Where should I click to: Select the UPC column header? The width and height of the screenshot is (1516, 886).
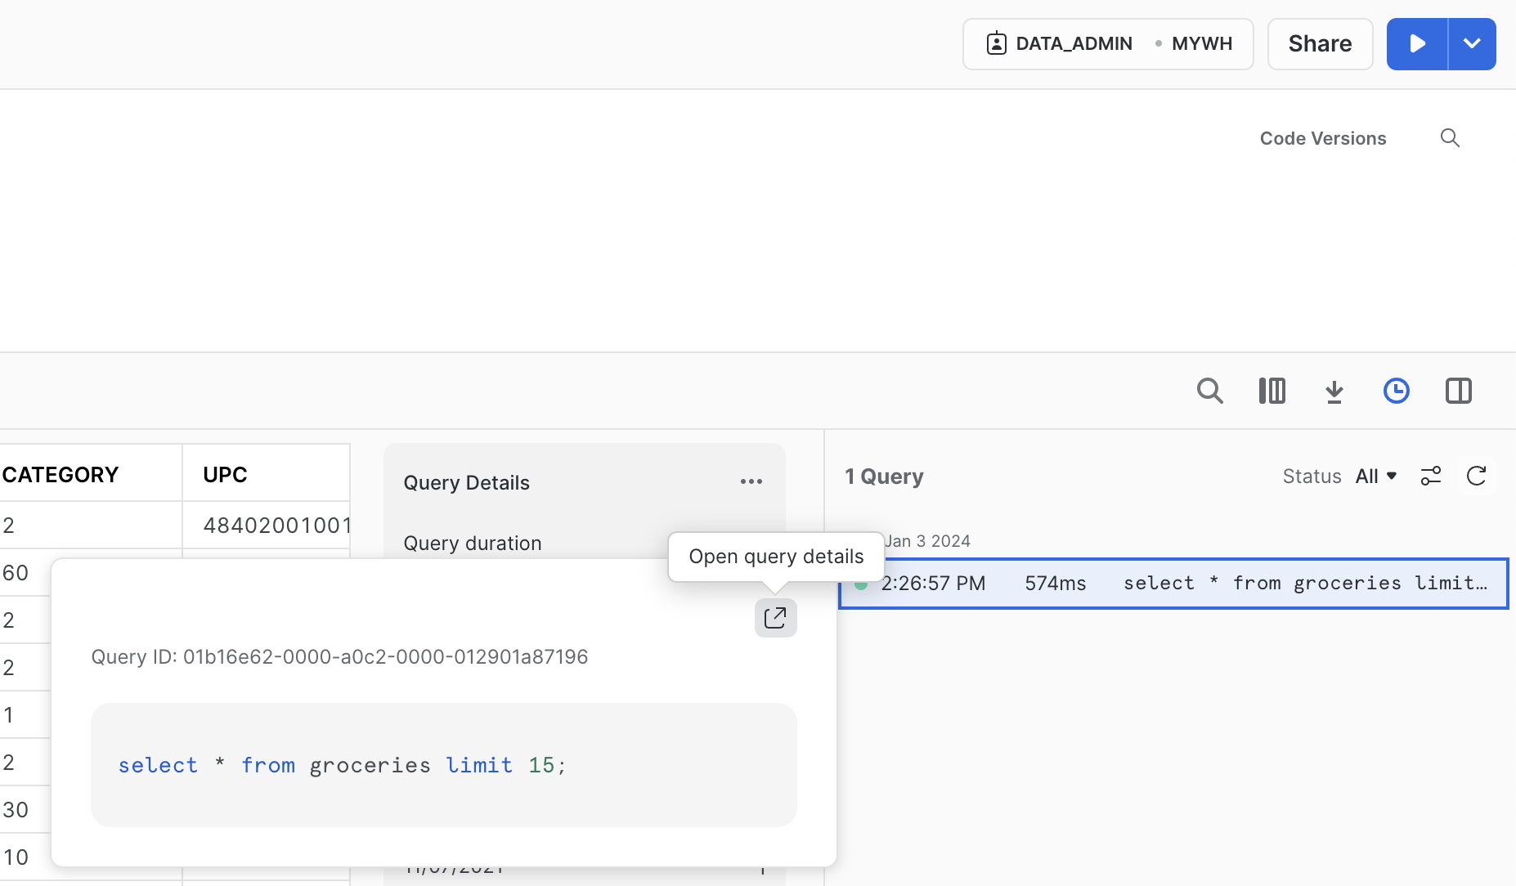click(x=225, y=474)
